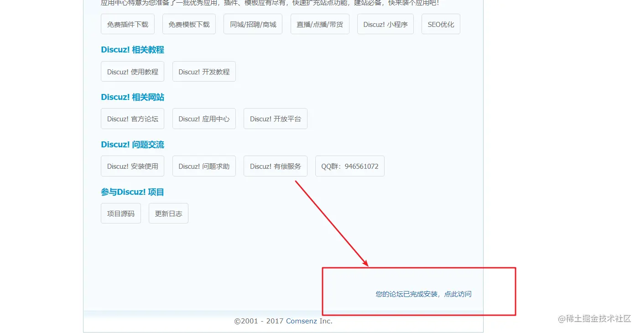Click the 参与Discuz! 项目 heading

pyautogui.click(x=132, y=192)
